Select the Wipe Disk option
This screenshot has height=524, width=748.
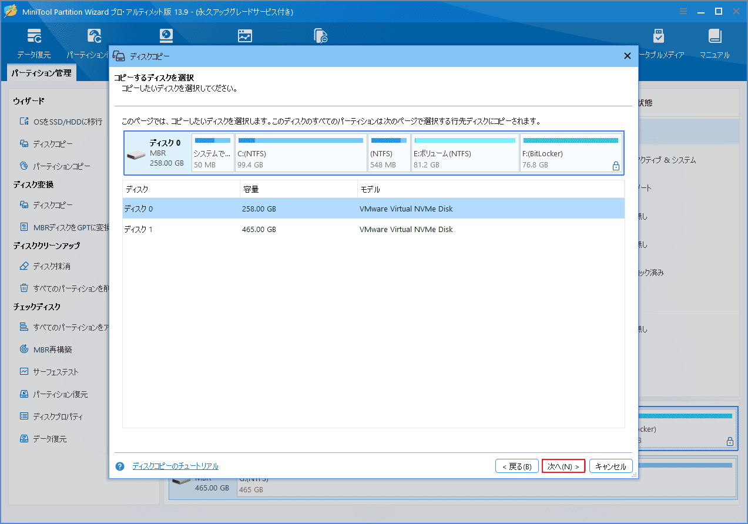(45, 266)
